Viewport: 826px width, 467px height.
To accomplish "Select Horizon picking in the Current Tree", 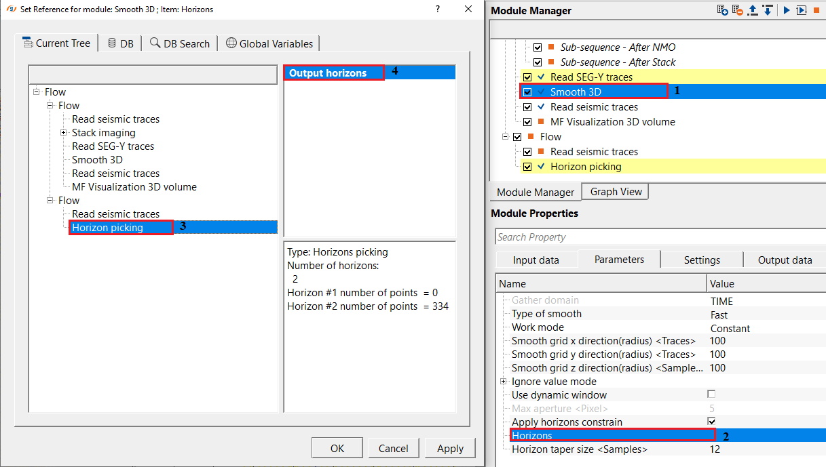I will [x=107, y=228].
